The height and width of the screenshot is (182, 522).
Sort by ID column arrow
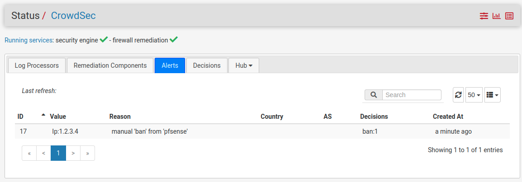(43, 116)
